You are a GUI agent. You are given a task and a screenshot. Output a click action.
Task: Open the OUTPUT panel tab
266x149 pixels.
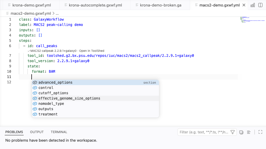point(37,132)
